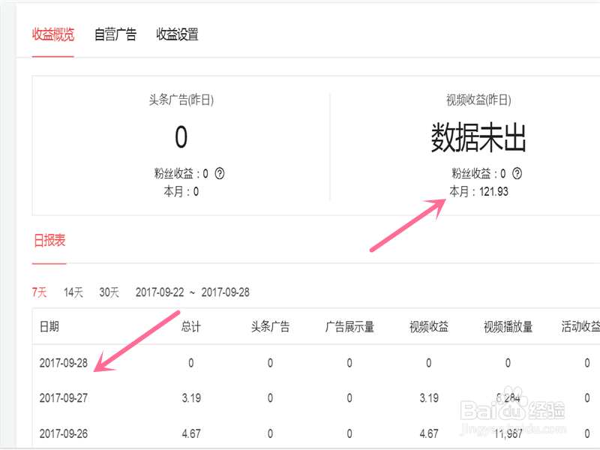Switch to the 30天 time filter
The height and width of the screenshot is (450, 600).
tap(108, 292)
